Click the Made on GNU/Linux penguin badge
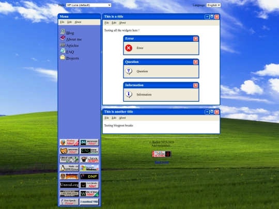The image size is (279, 209). pos(69,168)
